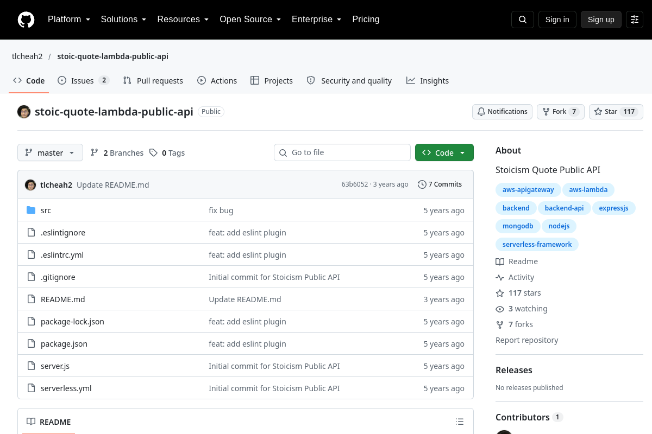Screen dimensions: 652x434
Task: Select the aws-lambda topic tag
Action: (588, 190)
